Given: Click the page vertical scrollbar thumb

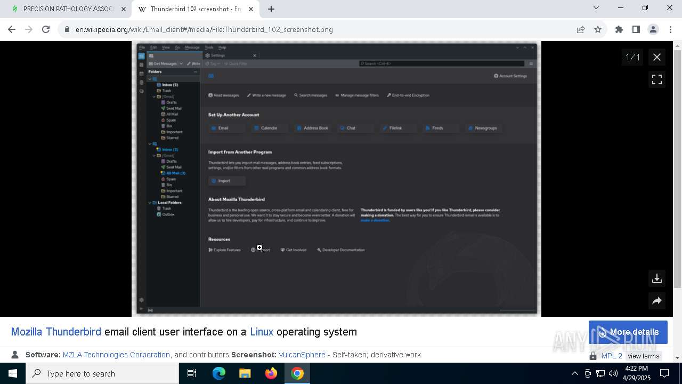Looking at the screenshot, I should pos(678,168).
